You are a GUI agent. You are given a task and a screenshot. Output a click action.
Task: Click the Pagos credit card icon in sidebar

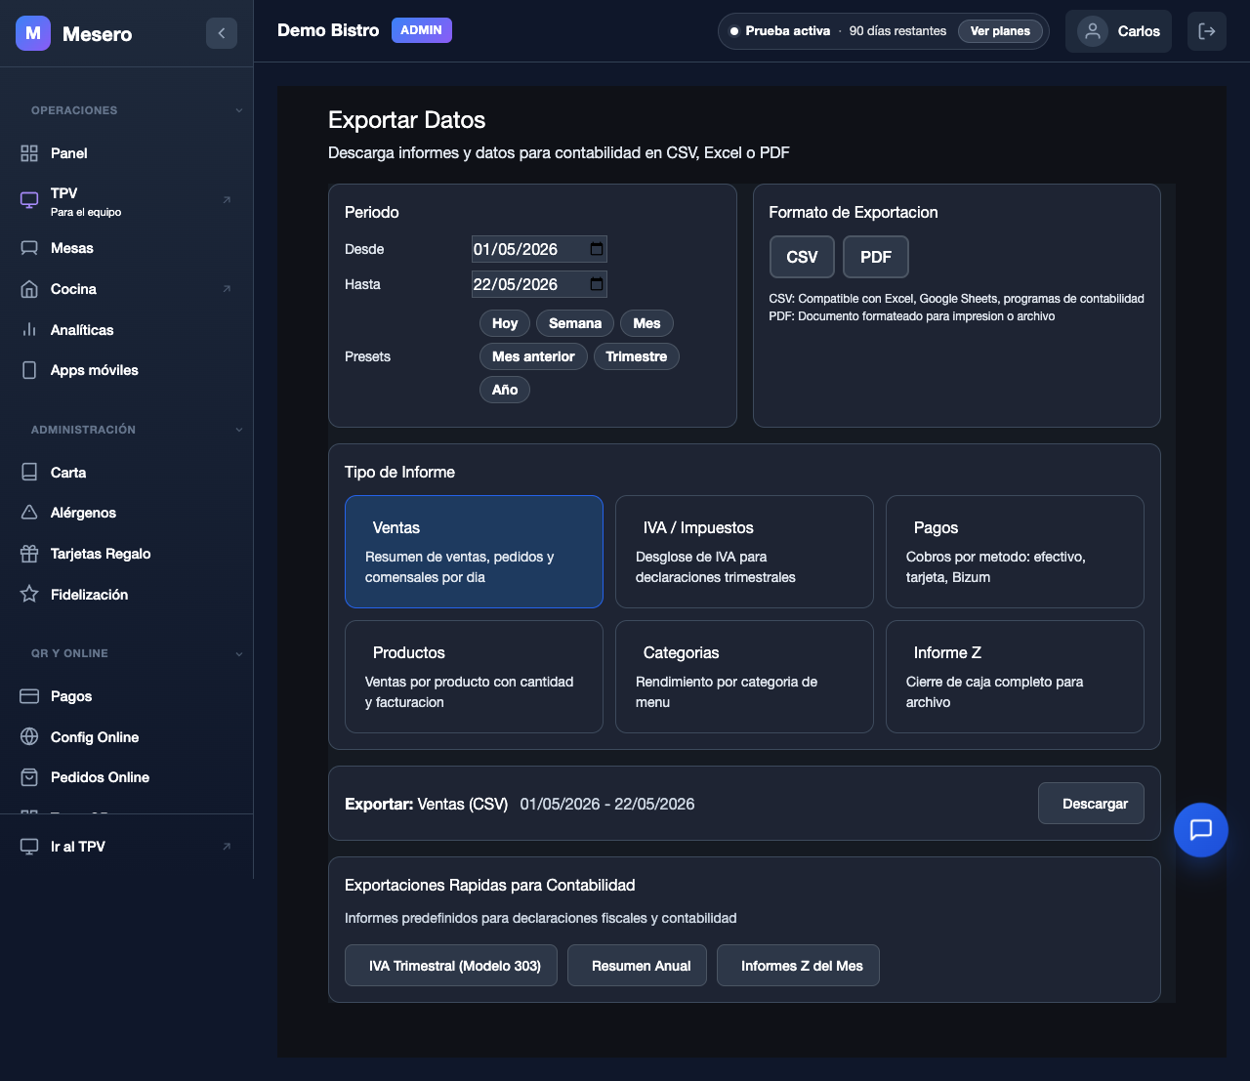pos(29,696)
